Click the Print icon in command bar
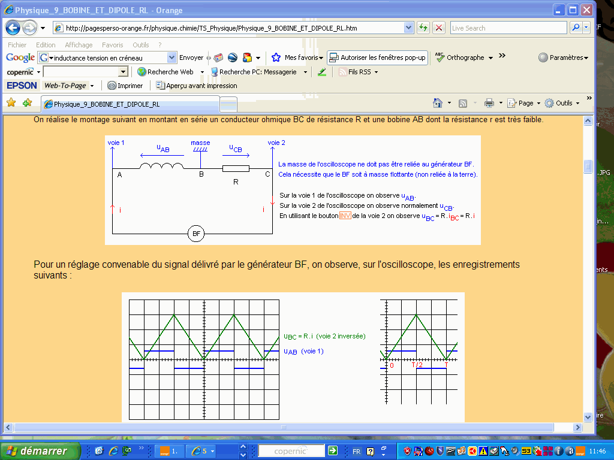Image resolution: width=614 pixels, height=460 pixels. pos(489,103)
